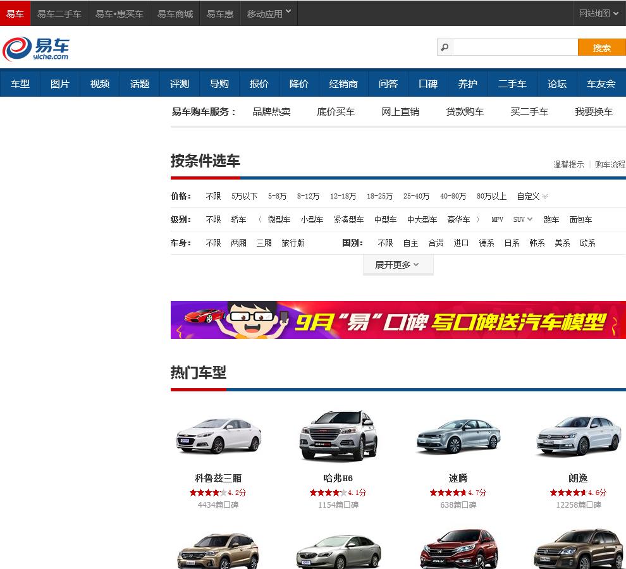Screen dimensions: 626x569
Task: Filter level by 紧凑型车
Action: click(348, 219)
